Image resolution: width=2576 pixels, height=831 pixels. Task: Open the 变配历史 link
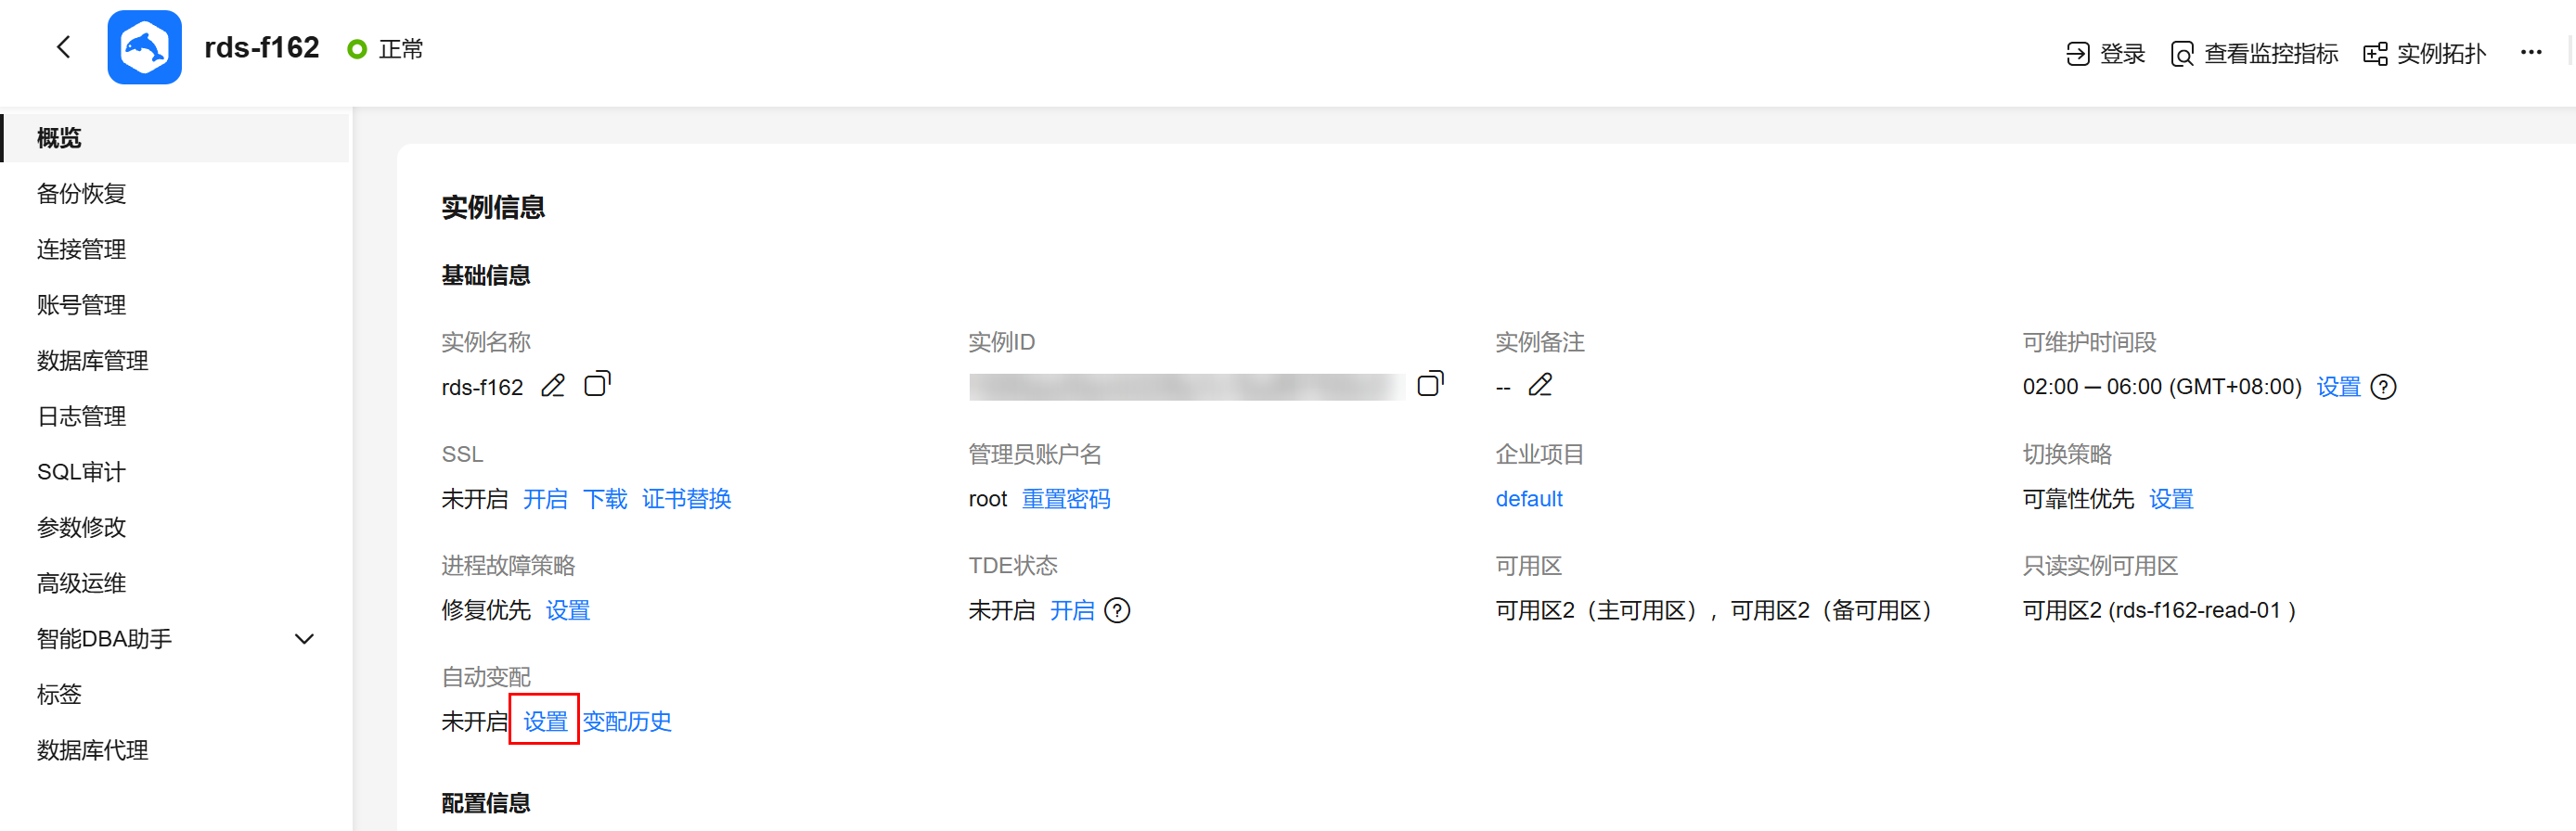click(627, 721)
